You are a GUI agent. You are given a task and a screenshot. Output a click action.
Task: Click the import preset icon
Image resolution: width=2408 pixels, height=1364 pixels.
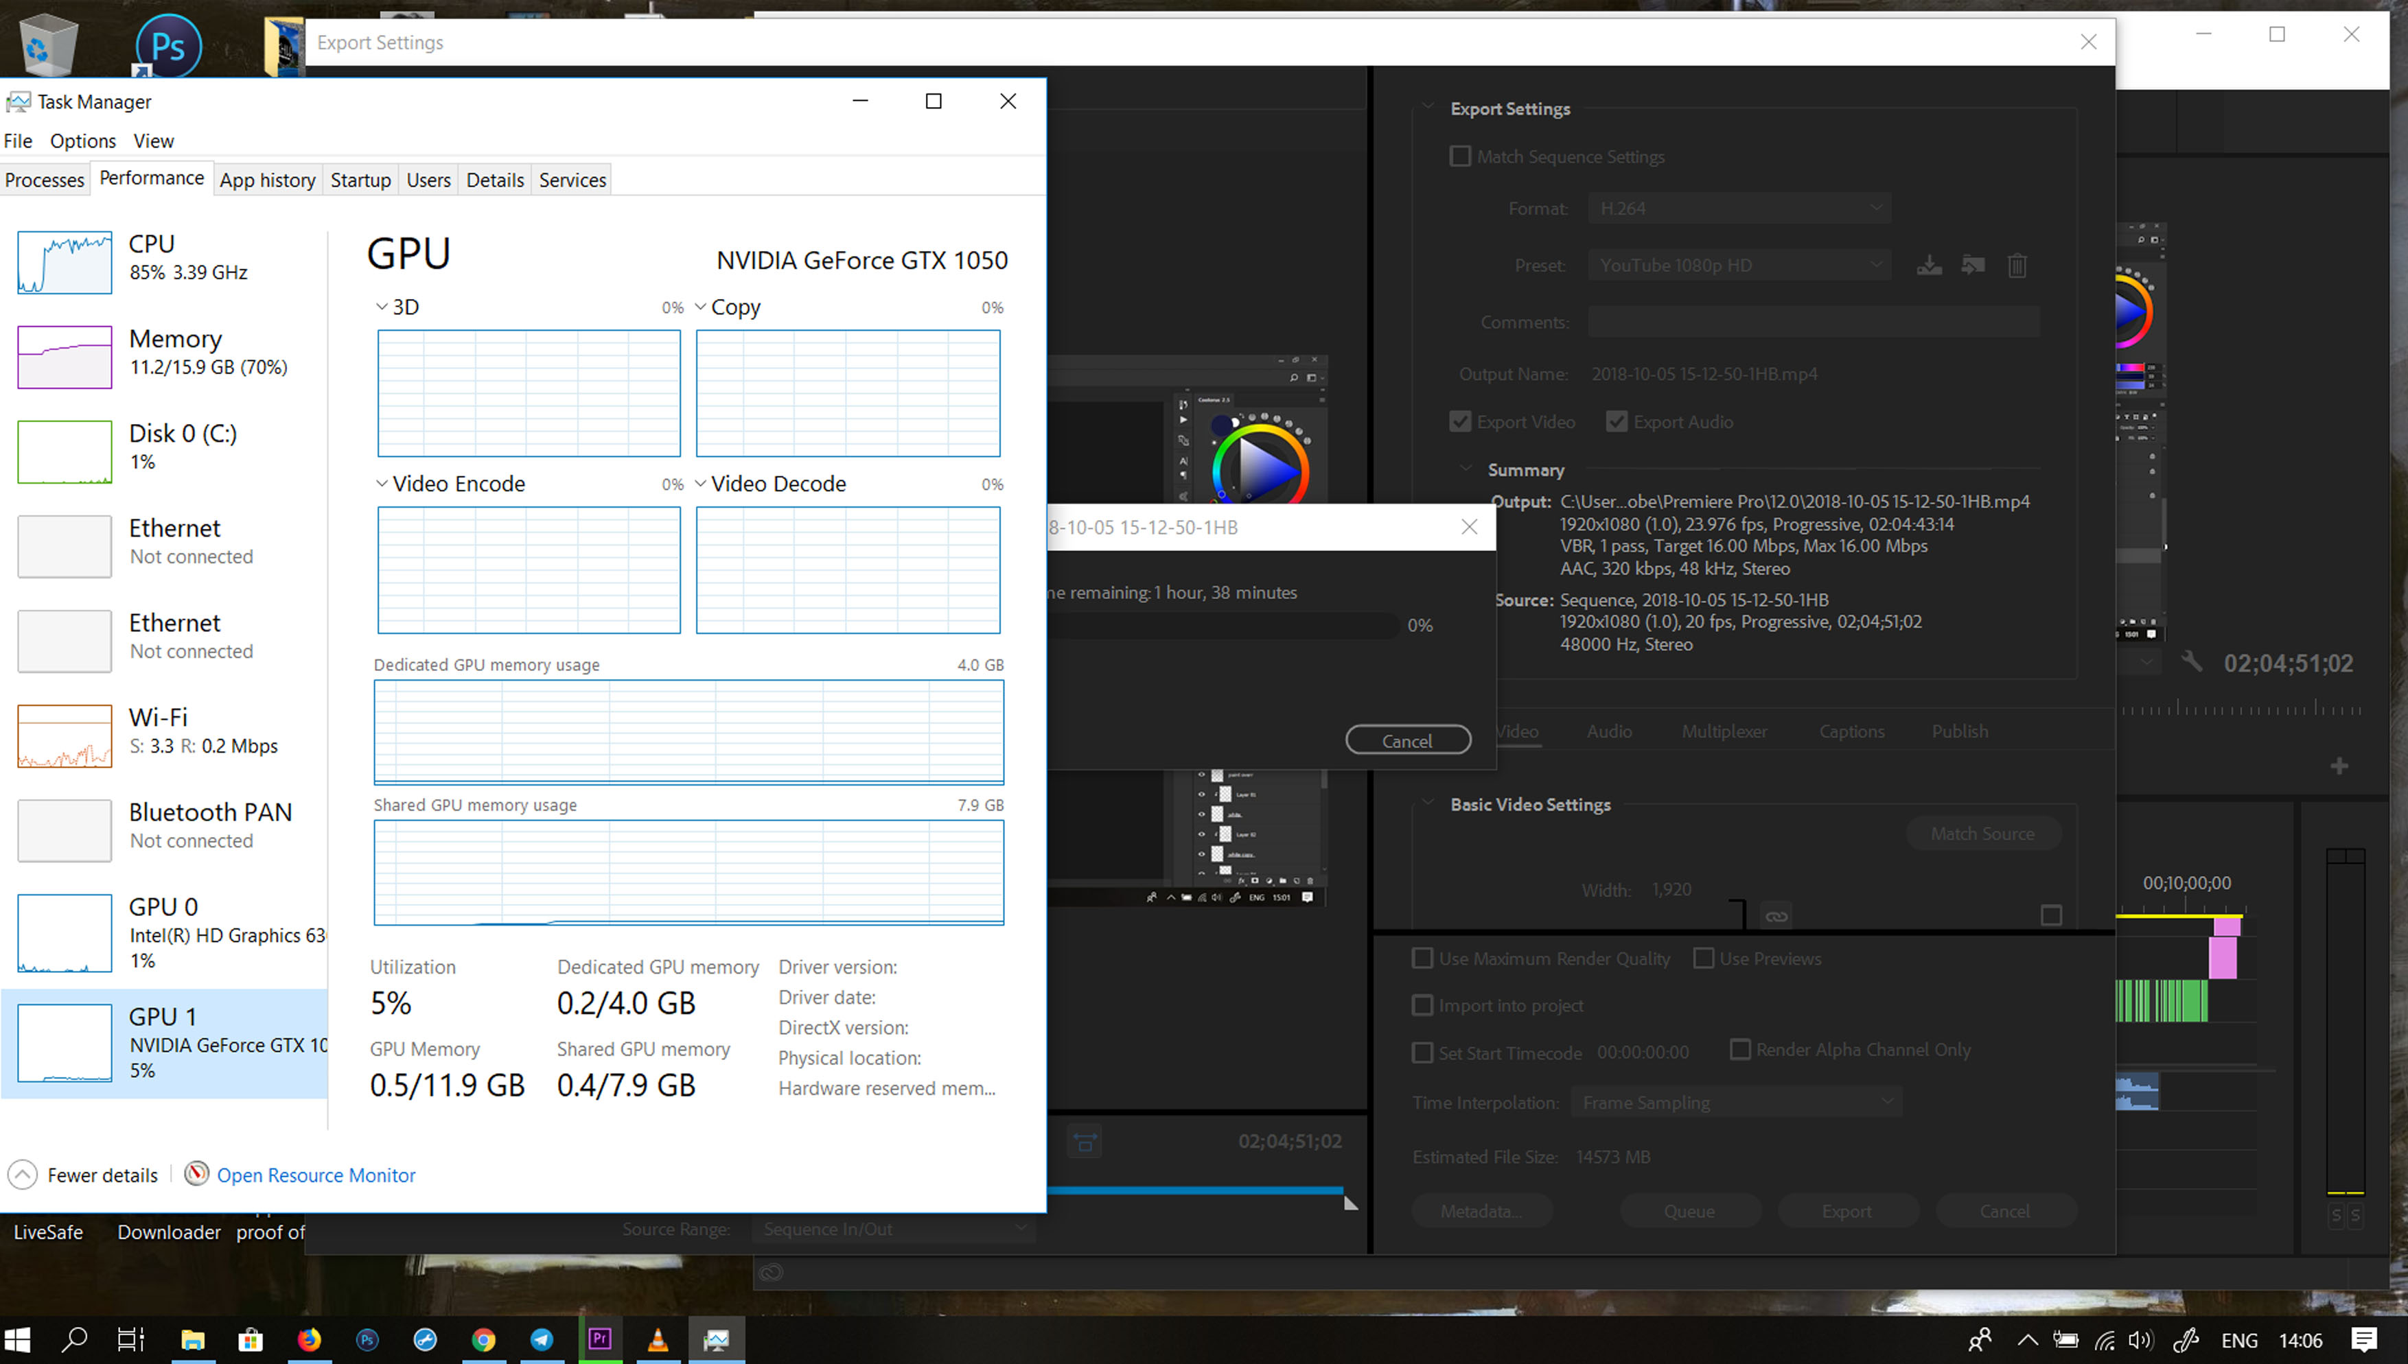tap(1973, 265)
